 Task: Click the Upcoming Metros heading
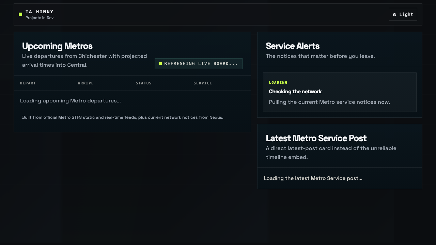57,46
